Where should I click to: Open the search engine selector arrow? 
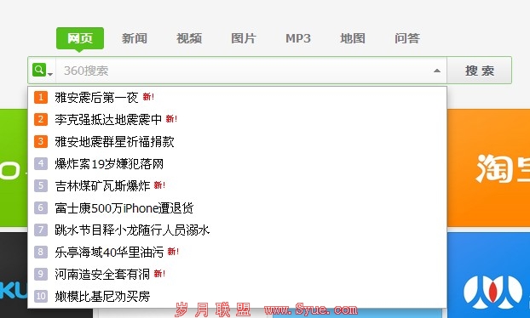50,74
